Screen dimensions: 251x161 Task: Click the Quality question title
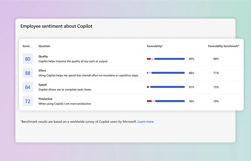(43, 57)
